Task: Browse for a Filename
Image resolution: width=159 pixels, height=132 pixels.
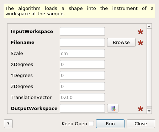Action: [121, 42]
